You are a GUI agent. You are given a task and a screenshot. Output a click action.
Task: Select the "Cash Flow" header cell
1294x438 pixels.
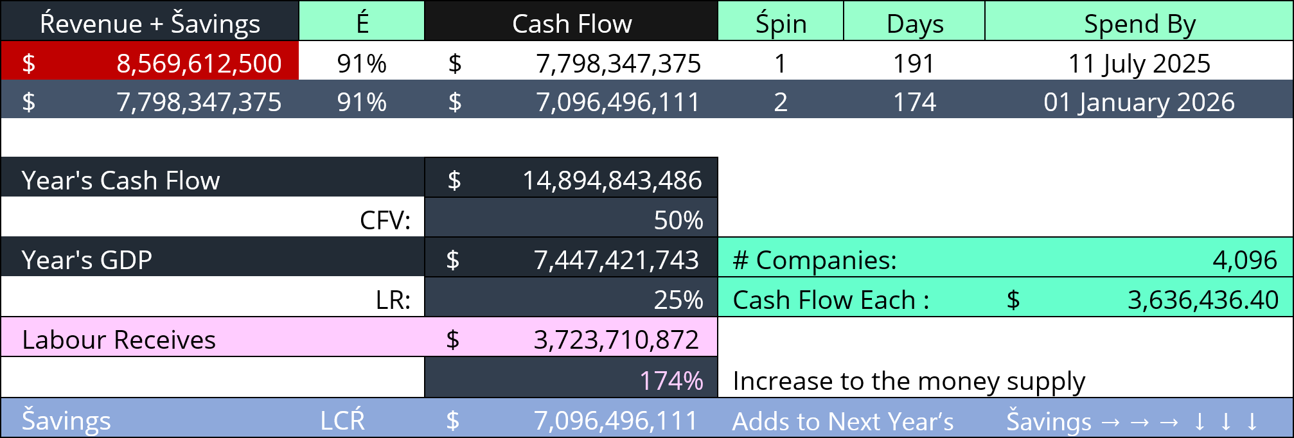tap(571, 24)
